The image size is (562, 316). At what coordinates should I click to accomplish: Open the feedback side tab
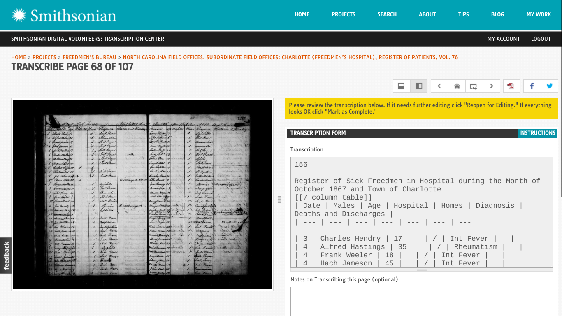click(6, 256)
